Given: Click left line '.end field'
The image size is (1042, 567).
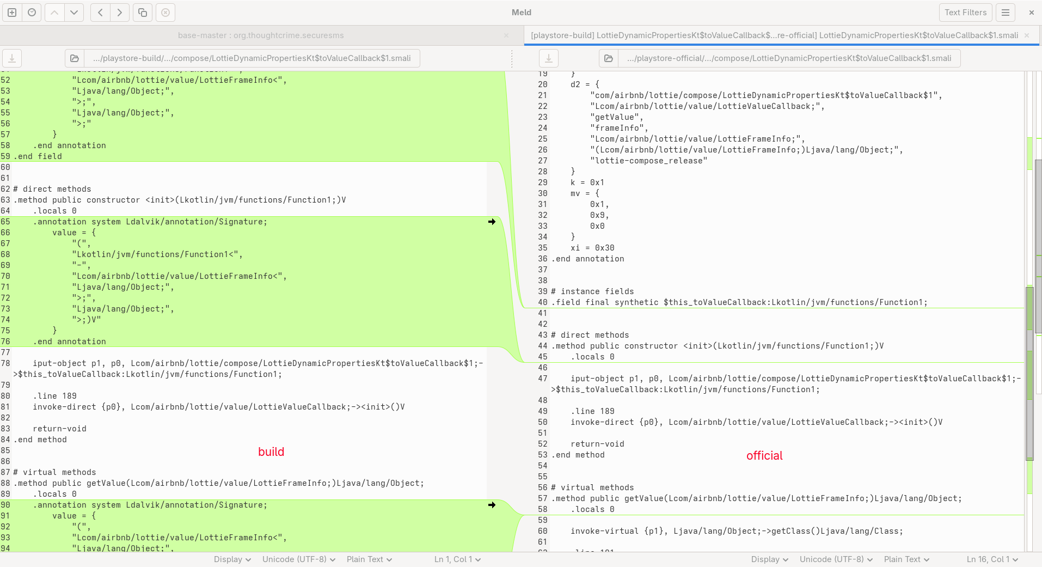Looking at the screenshot, I should (38, 156).
